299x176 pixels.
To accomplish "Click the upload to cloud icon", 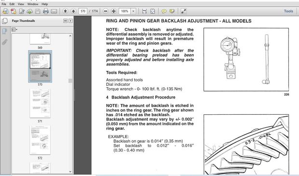I will click(30, 11).
